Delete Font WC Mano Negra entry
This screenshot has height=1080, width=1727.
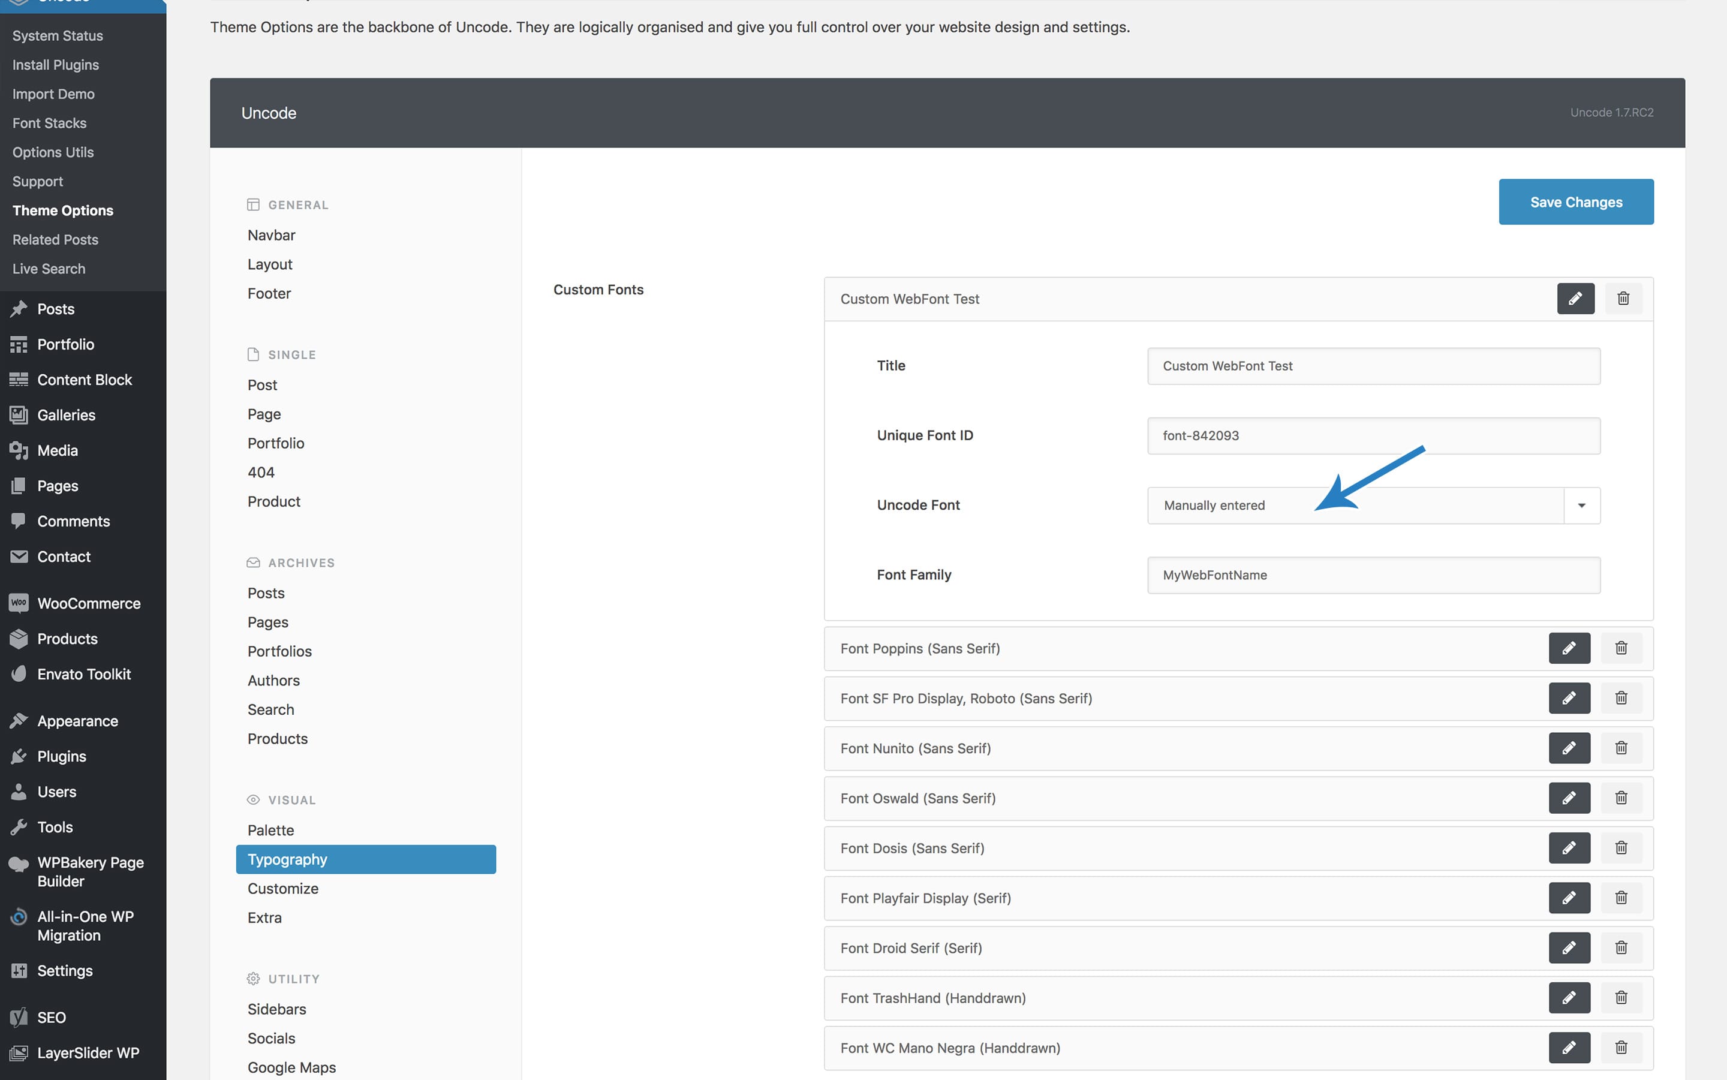(1621, 1048)
